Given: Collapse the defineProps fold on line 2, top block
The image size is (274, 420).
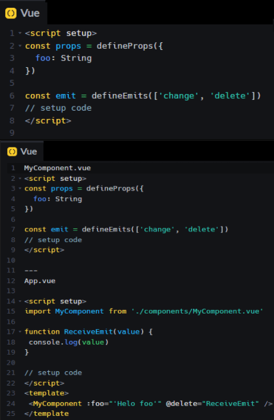Looking at the screenshot, I should pos(20,46).
